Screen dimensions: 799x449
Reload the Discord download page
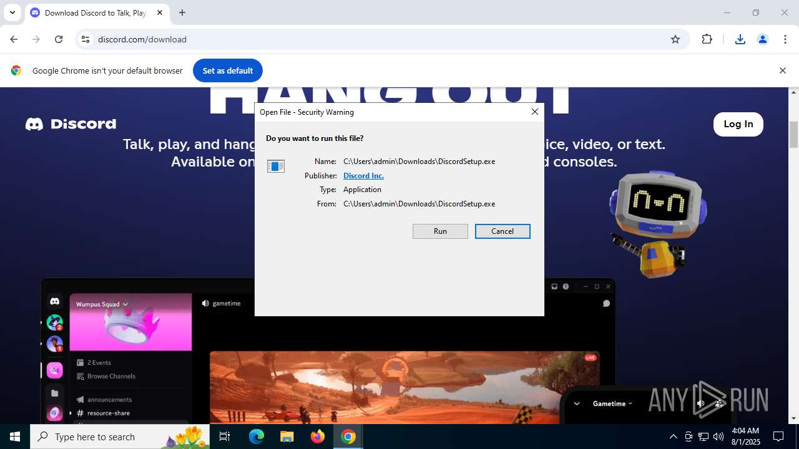(59, 39)
